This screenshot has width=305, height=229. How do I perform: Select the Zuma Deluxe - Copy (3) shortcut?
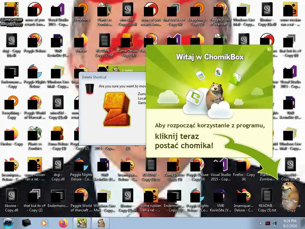pyautogui.click(x=58, y=138)
